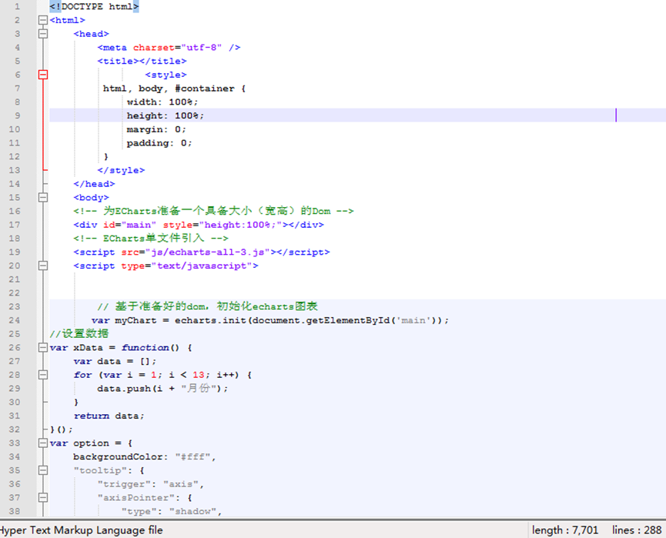The width and height of the screenshot is (666, 538).
Task: Collapse the for loop fold on line 28
Action: coord(43,375)
